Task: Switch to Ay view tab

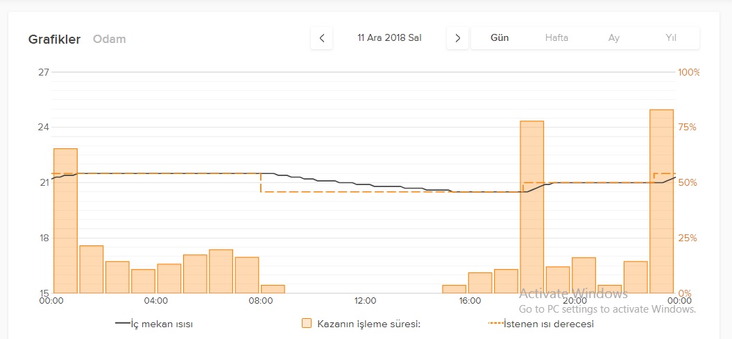Action: 614,38
